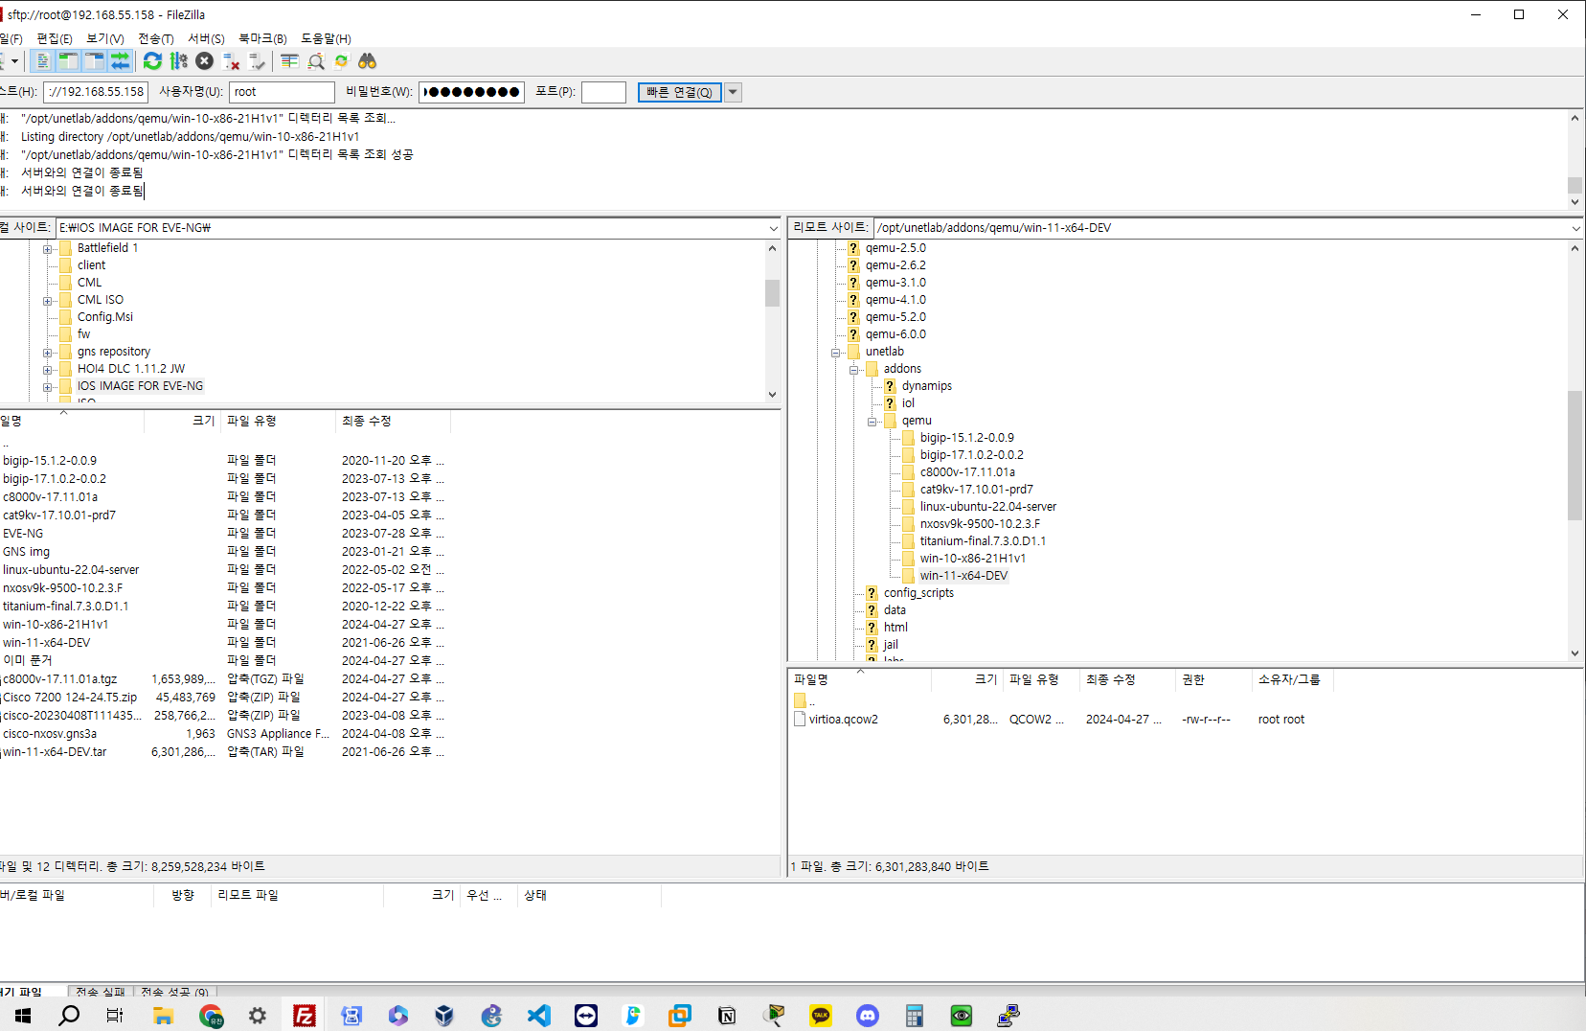This screenshot has height=1031, width=1586.
Task: Expand the gns repository folder node
Action: [x=48, y=353]
